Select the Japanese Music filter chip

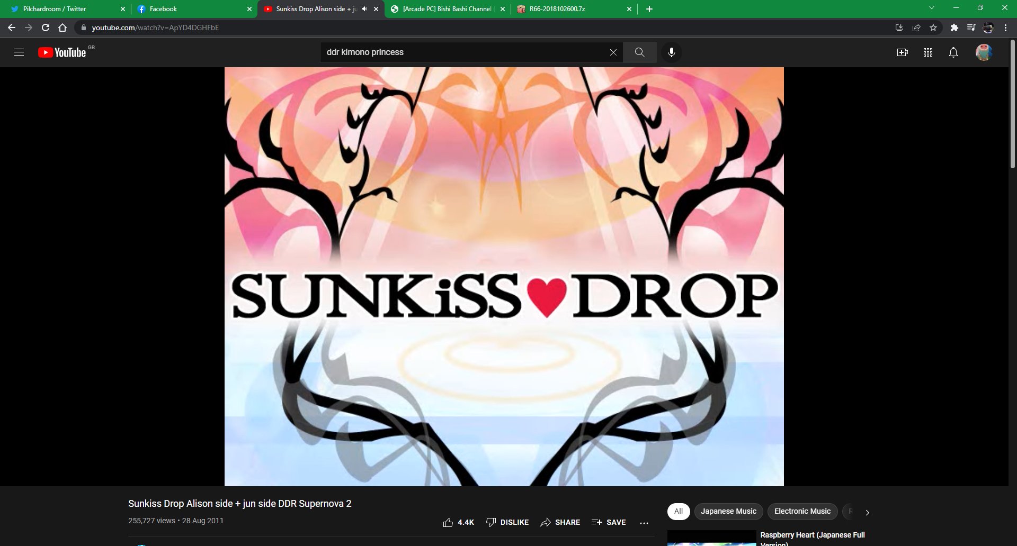click(x=728, y=511)
